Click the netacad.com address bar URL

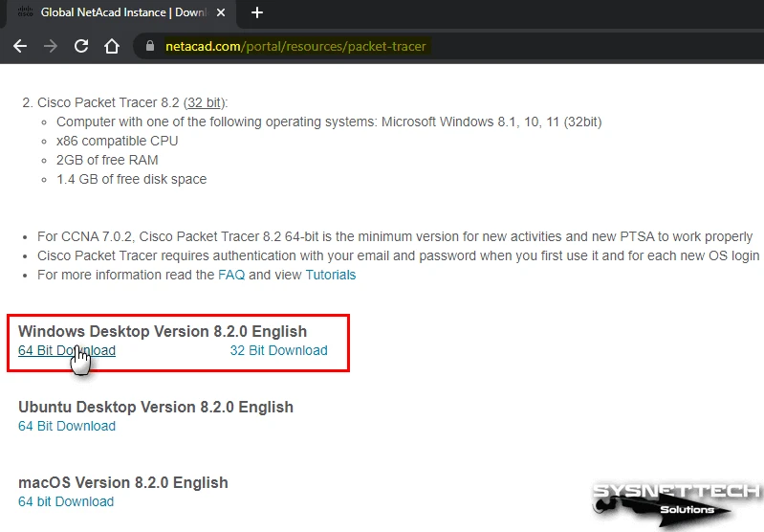click(x=295, y=46)
